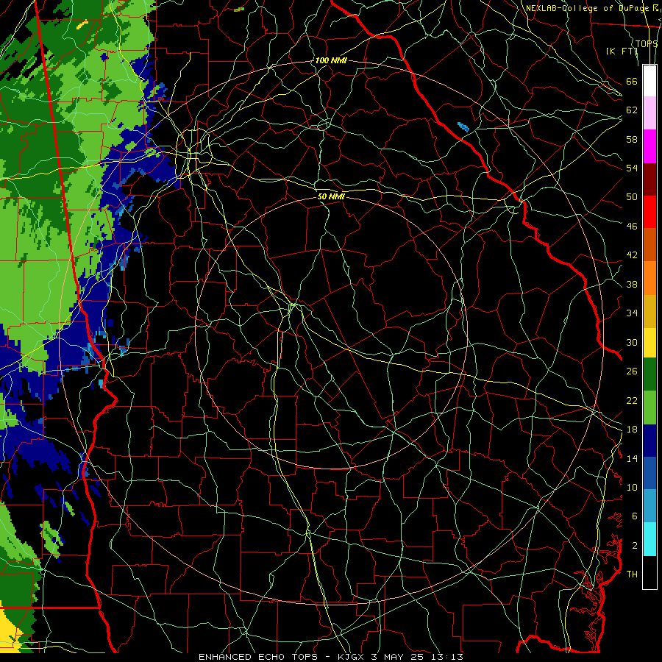Click the medium blue legend swatch
The height and width of the screenshot is (662, 662).
pyautogui.click(x=649, y=473)
